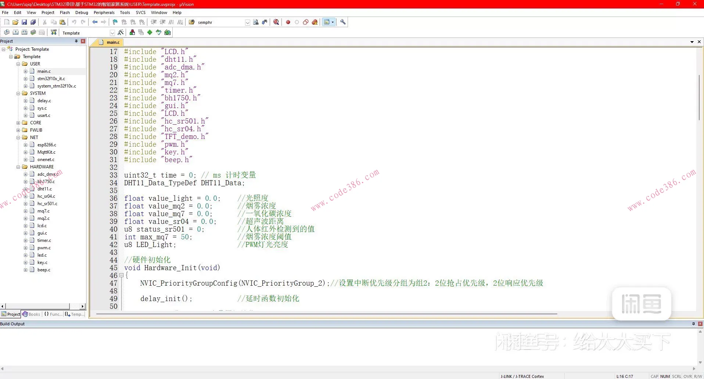Screen dimensions: 704x379
Task: Open the editor tab list dropdown arrow
Action: click(692, 42)
